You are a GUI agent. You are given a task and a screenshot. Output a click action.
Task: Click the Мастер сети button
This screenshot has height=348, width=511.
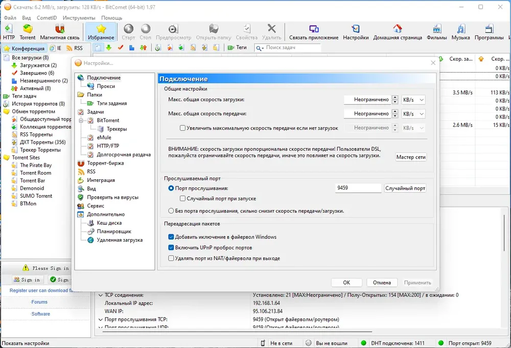click(x=411, y=157)
